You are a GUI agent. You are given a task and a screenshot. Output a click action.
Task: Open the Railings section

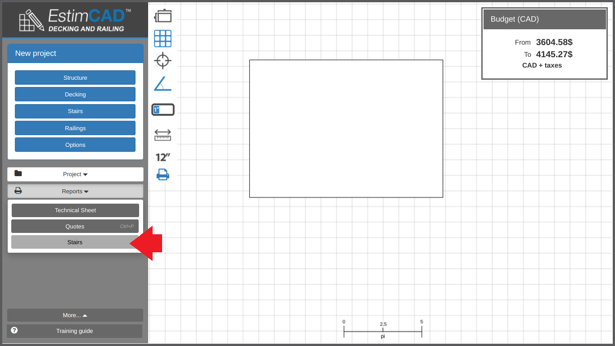click(75, 128)
